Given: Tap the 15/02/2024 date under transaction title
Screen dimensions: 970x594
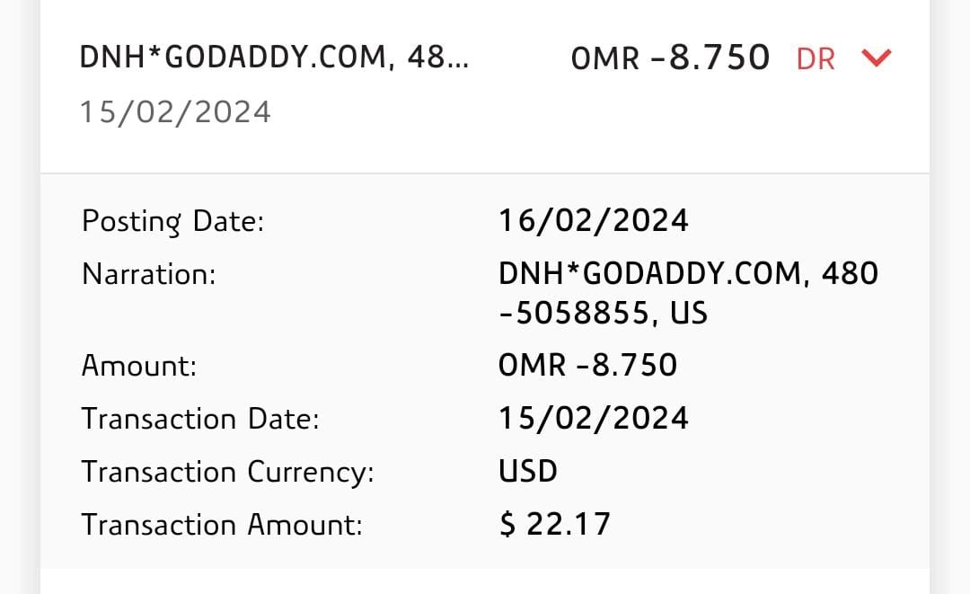Looking at the screenshot, I should [175, 113].
